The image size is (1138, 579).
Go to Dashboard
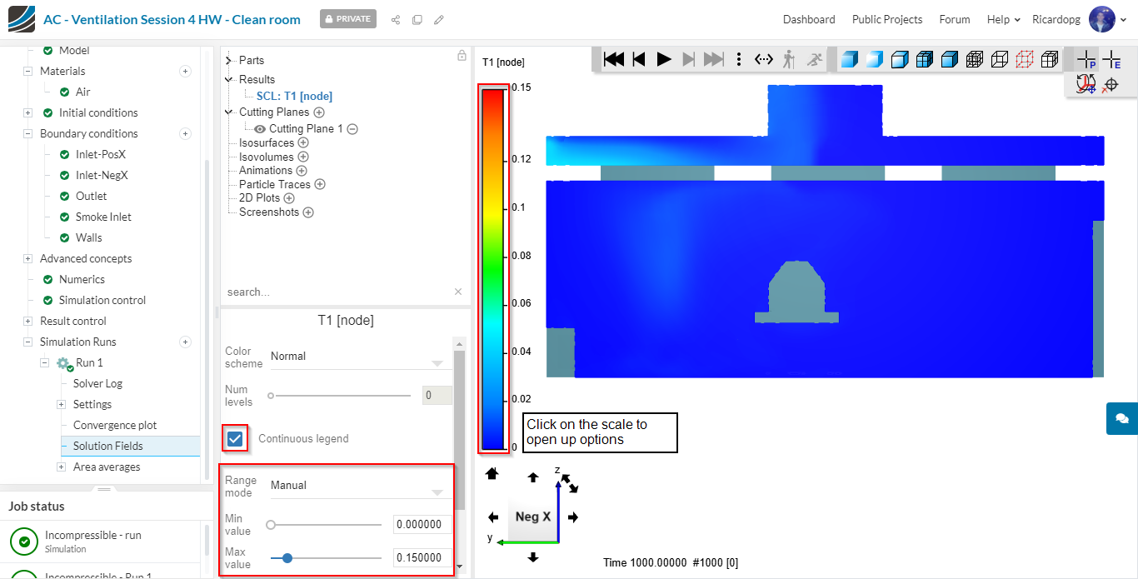pos(809,19)
